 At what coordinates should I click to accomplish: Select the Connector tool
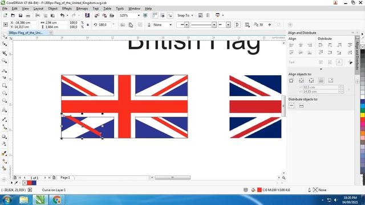(x=4, y=126)
